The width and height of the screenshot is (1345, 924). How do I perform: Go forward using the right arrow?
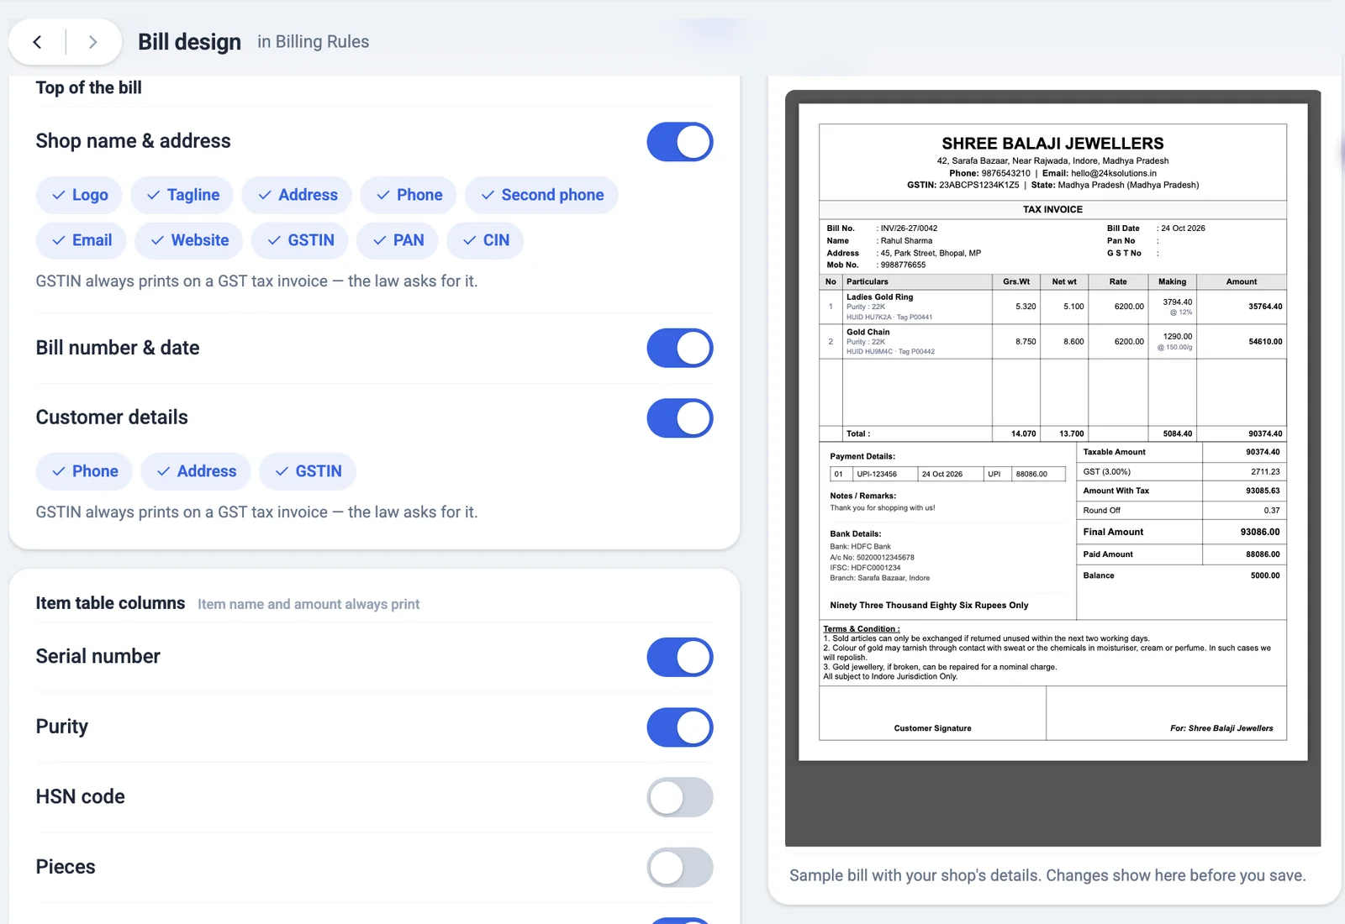click(92, 42)
